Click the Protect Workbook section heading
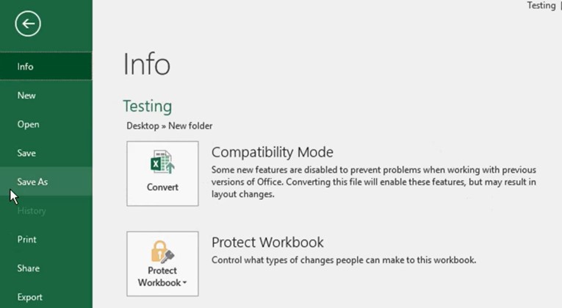 click(267, 243)
